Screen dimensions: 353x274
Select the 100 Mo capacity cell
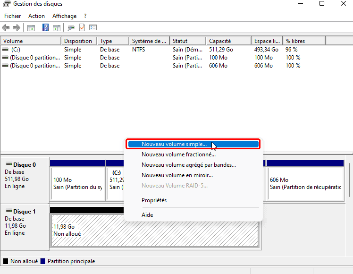coord(218,58)
